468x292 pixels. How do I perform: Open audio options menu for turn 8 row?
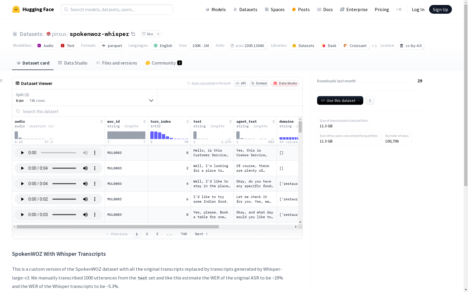[95, 215]
